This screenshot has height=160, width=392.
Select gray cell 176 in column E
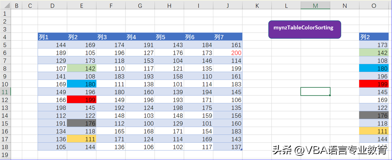(82, 124)
